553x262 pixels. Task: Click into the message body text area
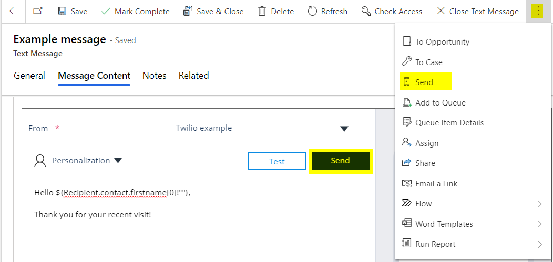click(x=199, y=218)
